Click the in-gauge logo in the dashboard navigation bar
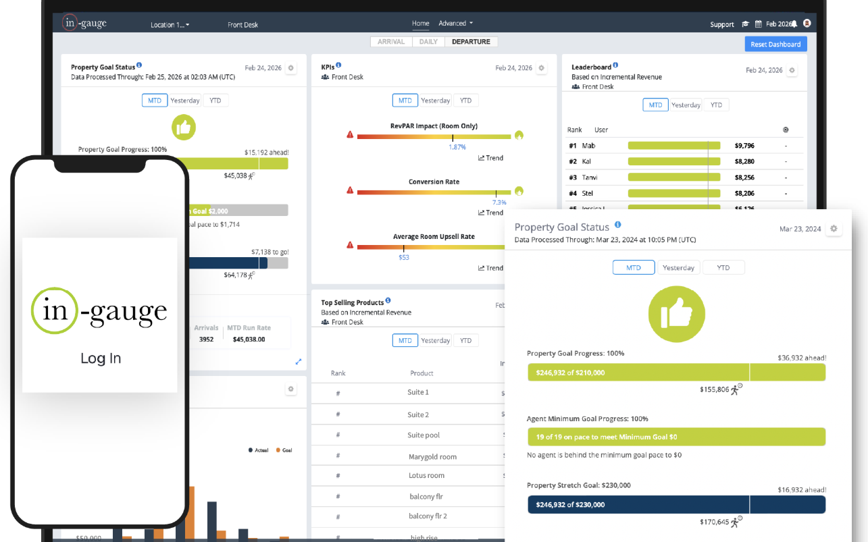Viewport: 868px width, 542px height. click(84, 24)
